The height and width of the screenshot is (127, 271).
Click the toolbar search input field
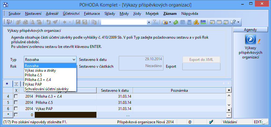124,22
